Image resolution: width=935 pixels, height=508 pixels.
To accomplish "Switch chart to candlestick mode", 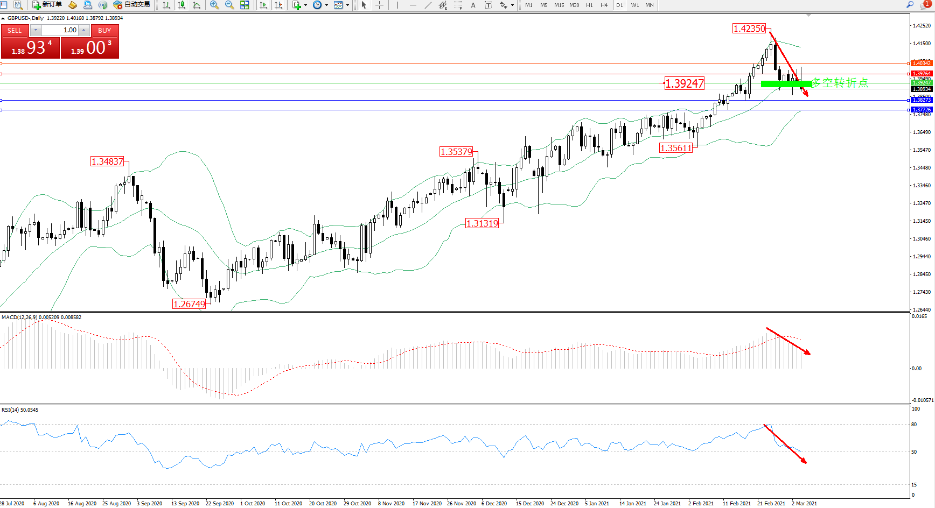I will point(182,5).
